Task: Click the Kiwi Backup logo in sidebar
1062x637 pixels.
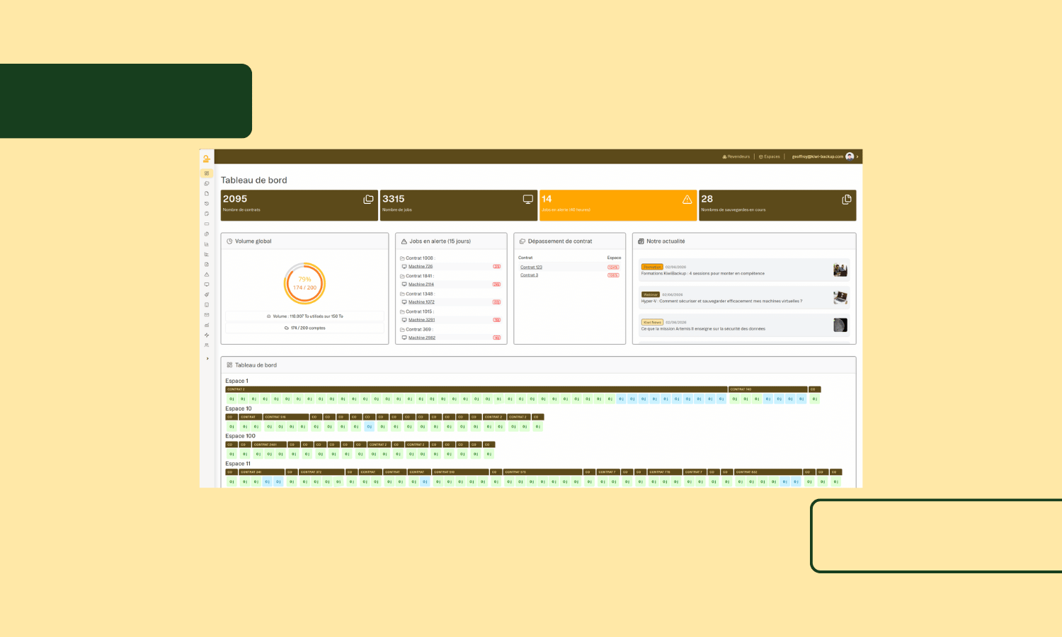Action: click(206, 159)
